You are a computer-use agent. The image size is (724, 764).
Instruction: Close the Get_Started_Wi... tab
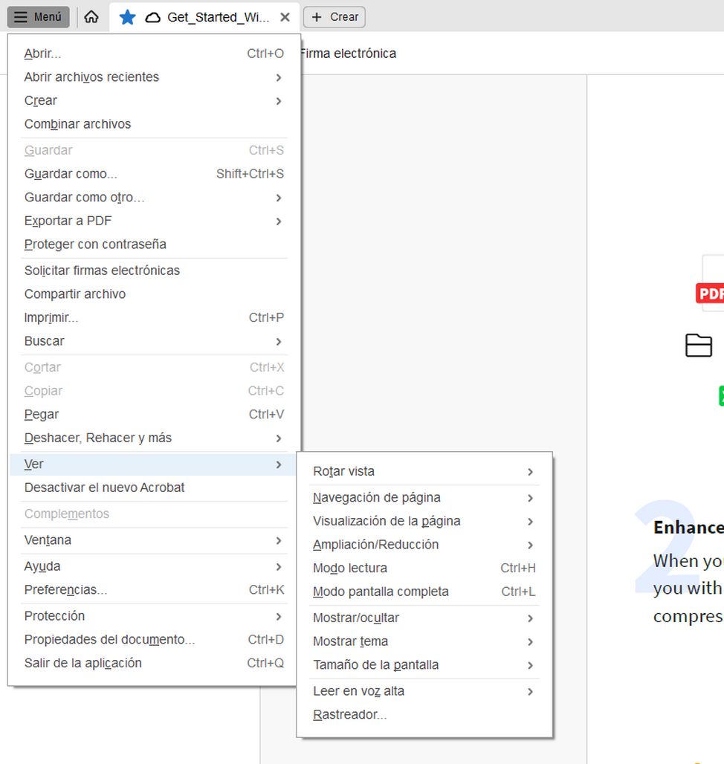(285, 17)
